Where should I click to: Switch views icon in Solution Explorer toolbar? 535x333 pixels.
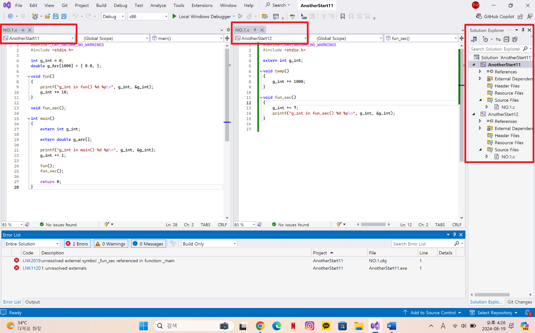pyautogui.click(x=474, y=39)
